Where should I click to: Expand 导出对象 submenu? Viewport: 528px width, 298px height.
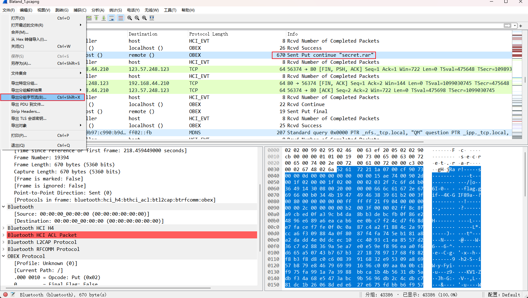tap(43, 126)
